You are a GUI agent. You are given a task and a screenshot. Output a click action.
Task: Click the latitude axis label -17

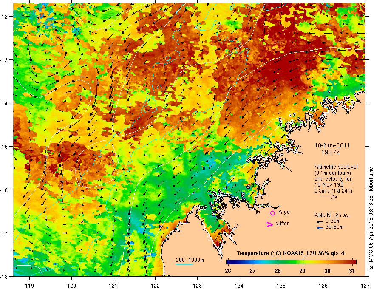tap(5, 233)
